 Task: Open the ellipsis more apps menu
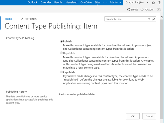click(x=105, y=2)
